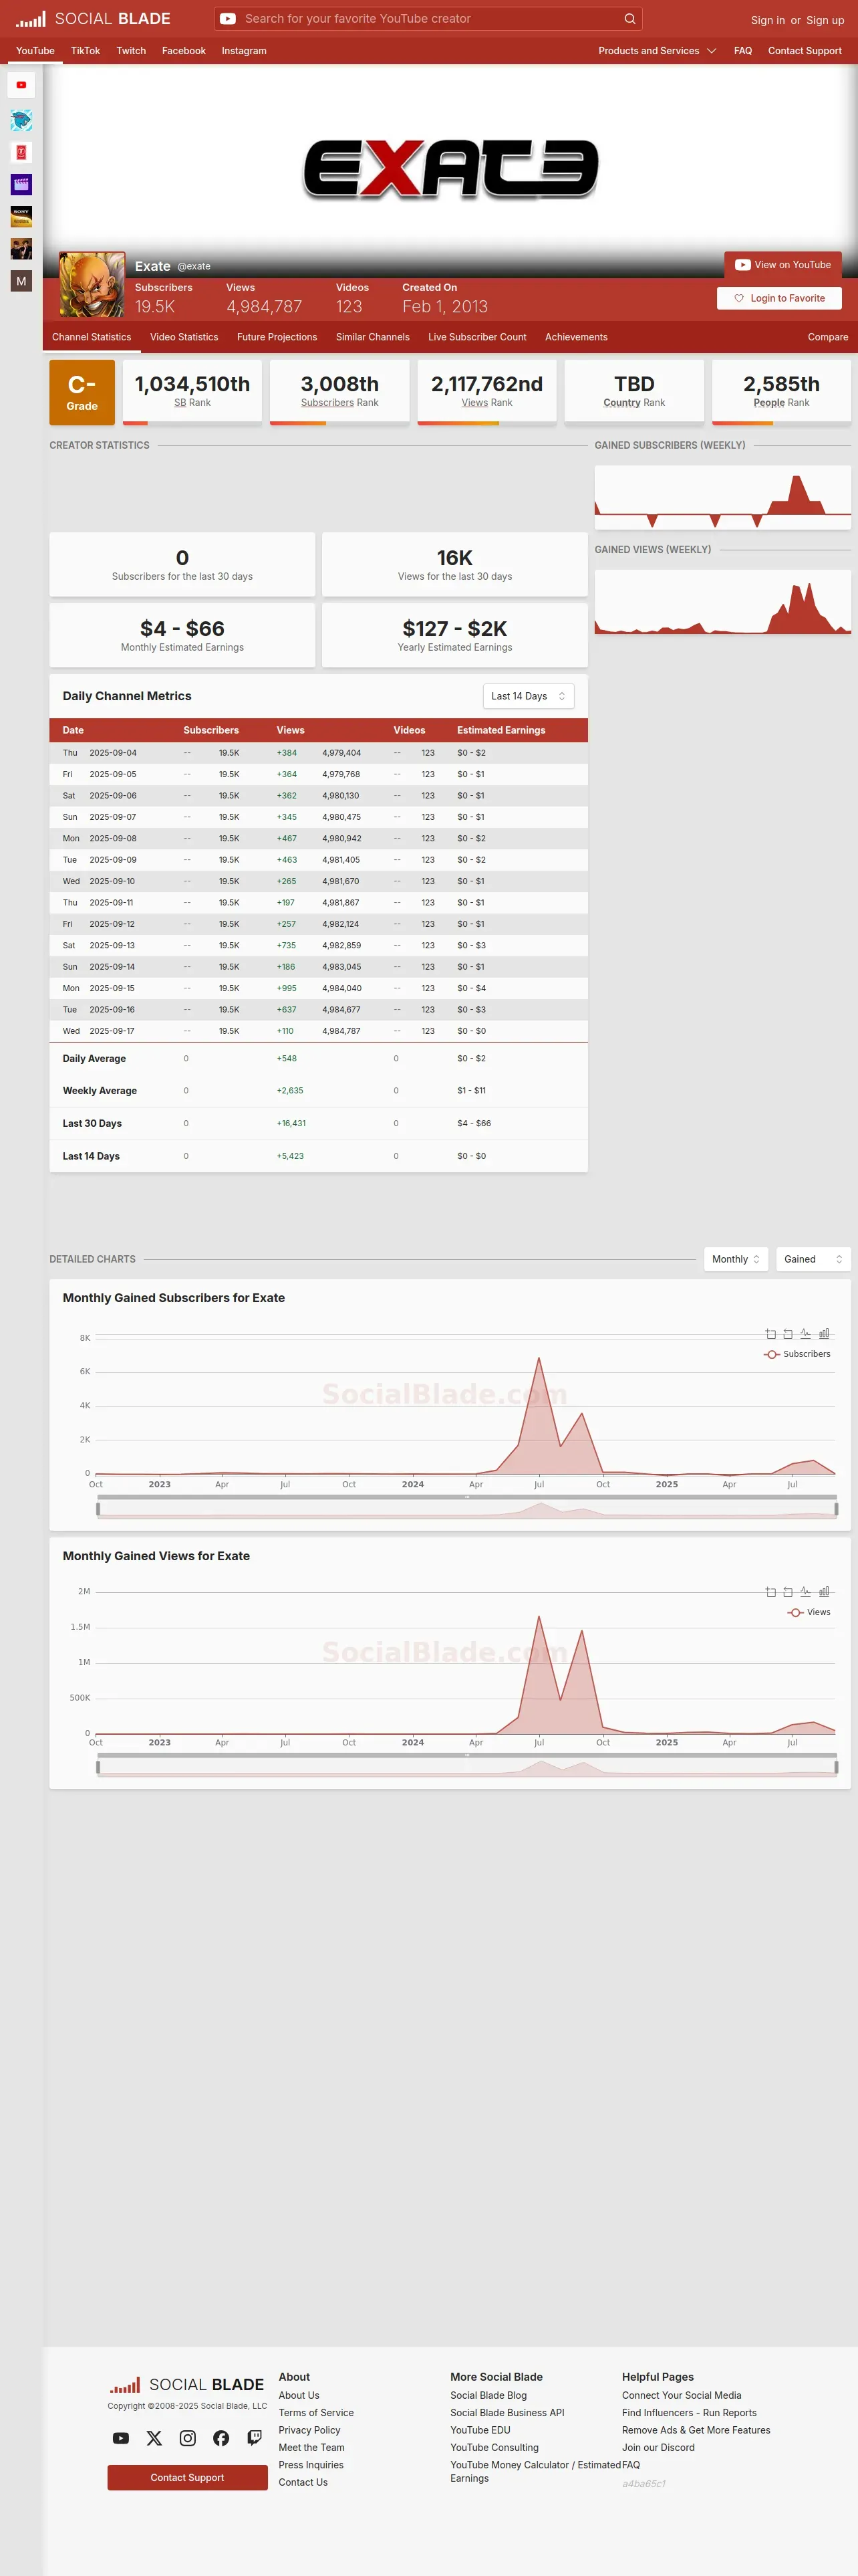
Task: Open the Monthly interval dropdown
Action: click(736, 1259)
